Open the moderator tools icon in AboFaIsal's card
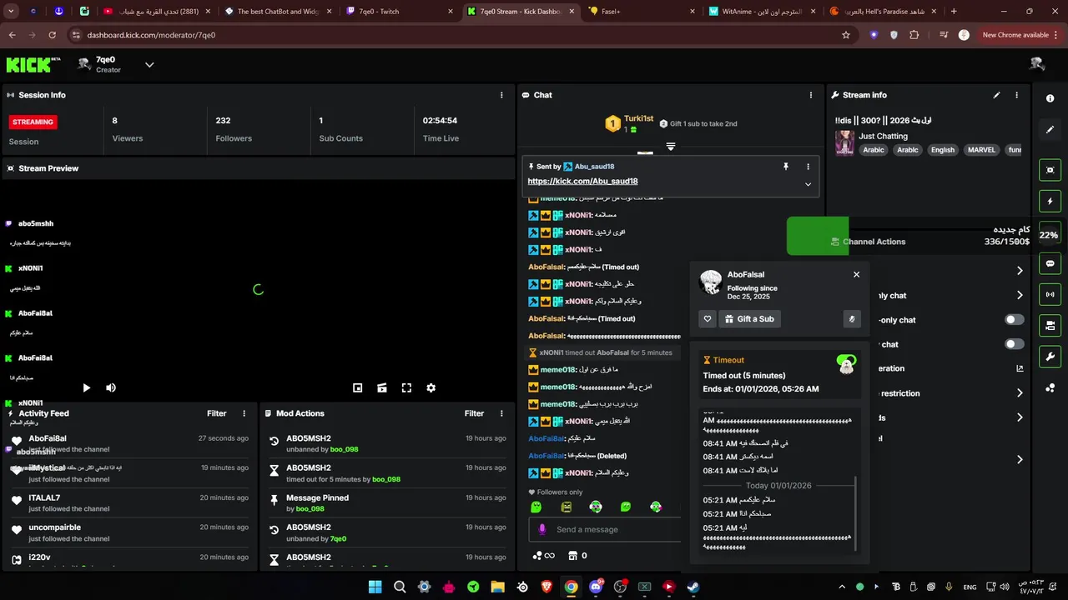The width and height of the screenshot is (1068, 600). (852, 319)
